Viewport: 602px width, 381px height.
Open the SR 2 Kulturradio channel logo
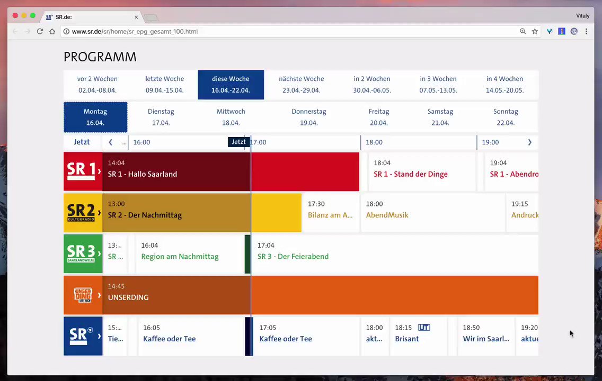(x=83, y=213)
